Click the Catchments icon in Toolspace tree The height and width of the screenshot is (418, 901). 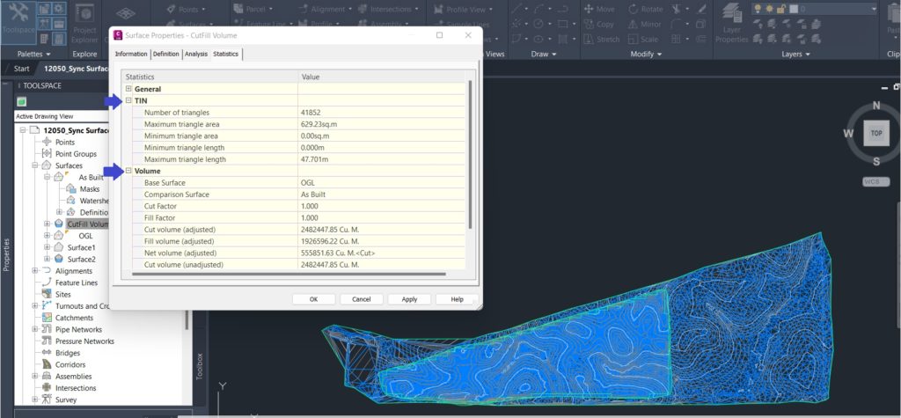click(47, 318)
